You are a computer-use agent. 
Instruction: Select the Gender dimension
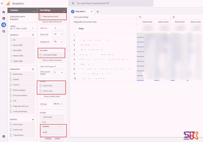(22, 79)
